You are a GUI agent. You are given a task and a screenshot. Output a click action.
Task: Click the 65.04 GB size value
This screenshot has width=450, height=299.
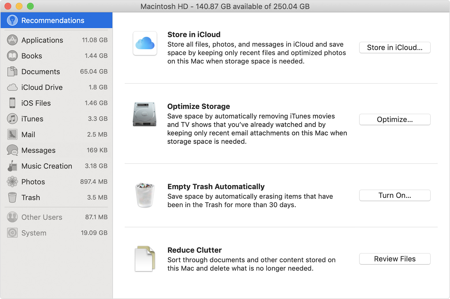[94, 71]
